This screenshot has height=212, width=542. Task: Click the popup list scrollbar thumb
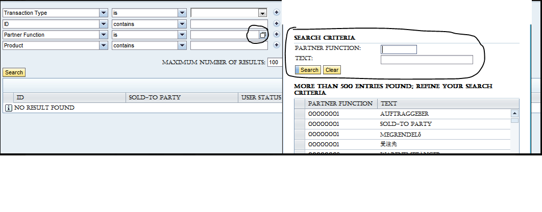click(x=514, y=120)
